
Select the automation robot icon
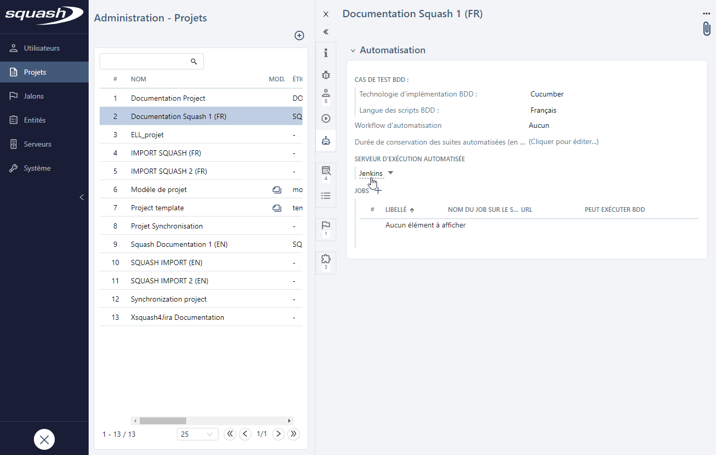pyautogui.click(x=325, y=140)
